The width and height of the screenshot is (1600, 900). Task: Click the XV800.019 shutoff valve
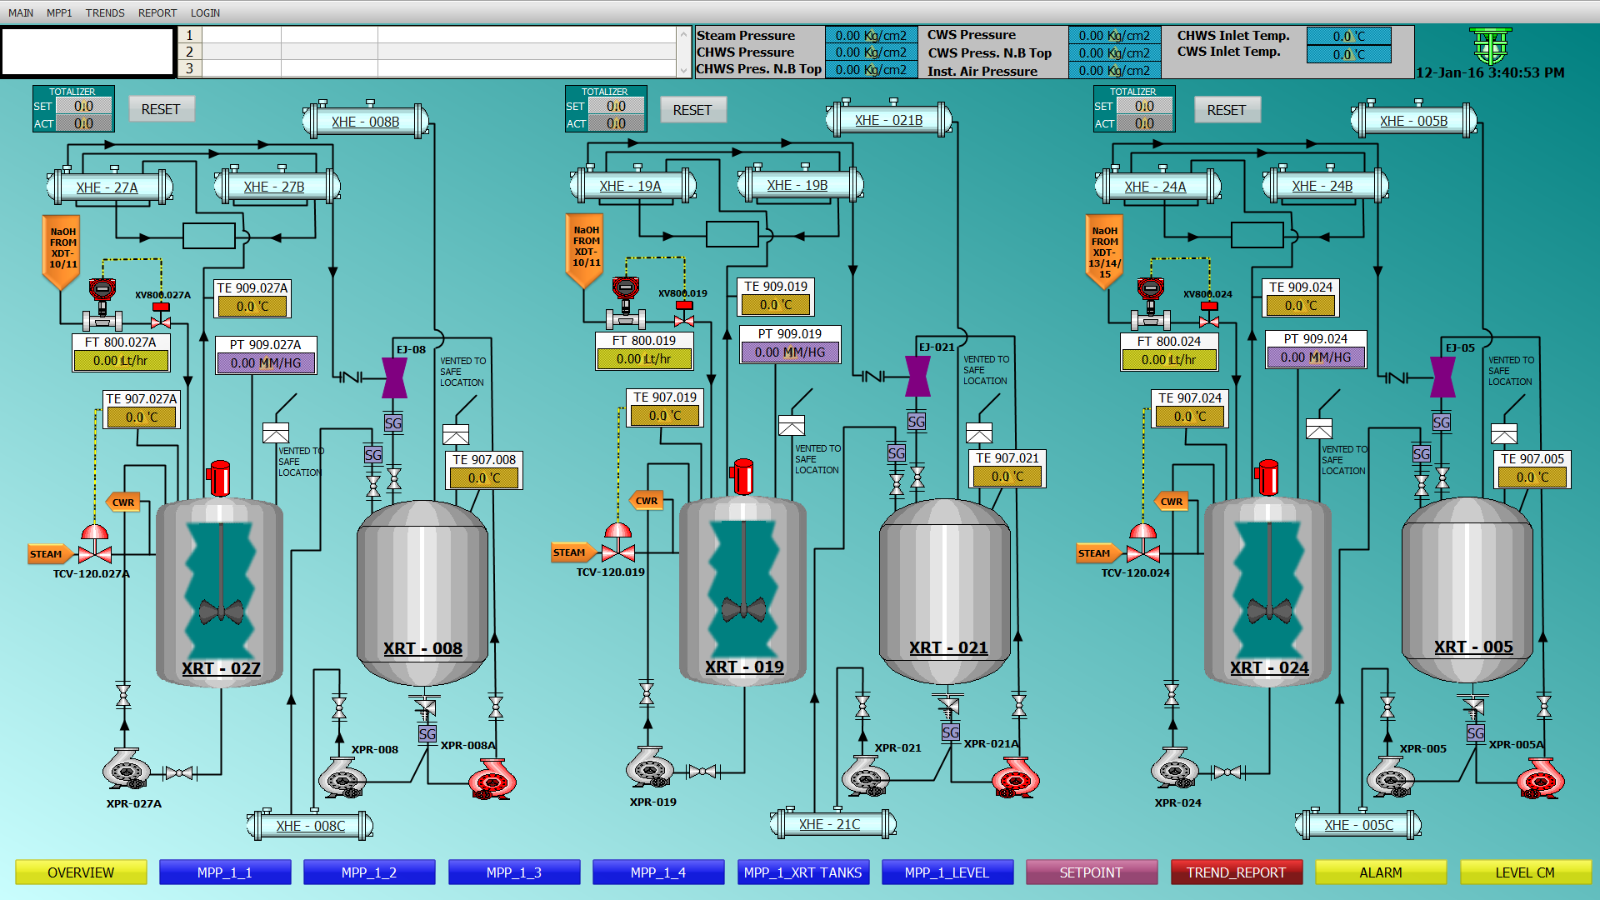(683, 317)
